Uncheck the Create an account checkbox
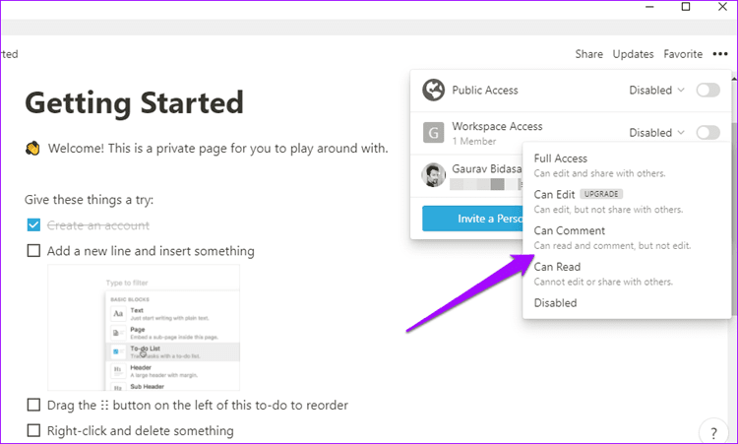 click(x=33, y=225)
